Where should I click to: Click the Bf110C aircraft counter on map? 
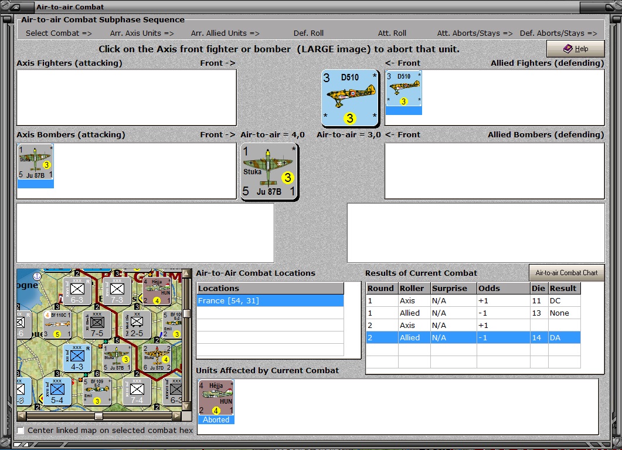(x=57, y=324)
